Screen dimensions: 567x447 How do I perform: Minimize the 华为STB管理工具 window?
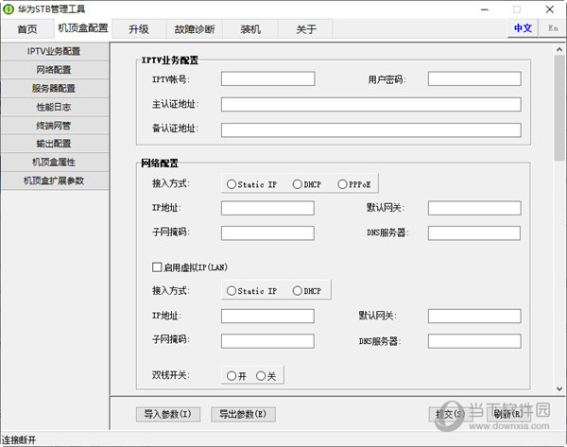[x=485, y=9]
